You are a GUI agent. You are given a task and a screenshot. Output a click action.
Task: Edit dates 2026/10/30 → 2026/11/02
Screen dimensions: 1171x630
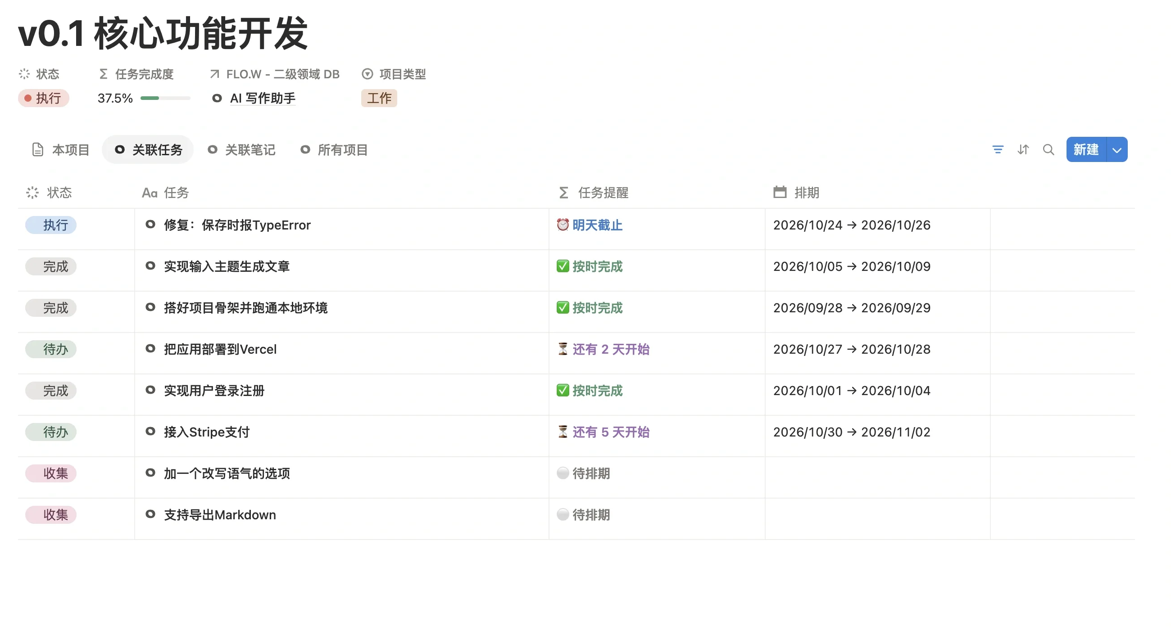(852, 432)
